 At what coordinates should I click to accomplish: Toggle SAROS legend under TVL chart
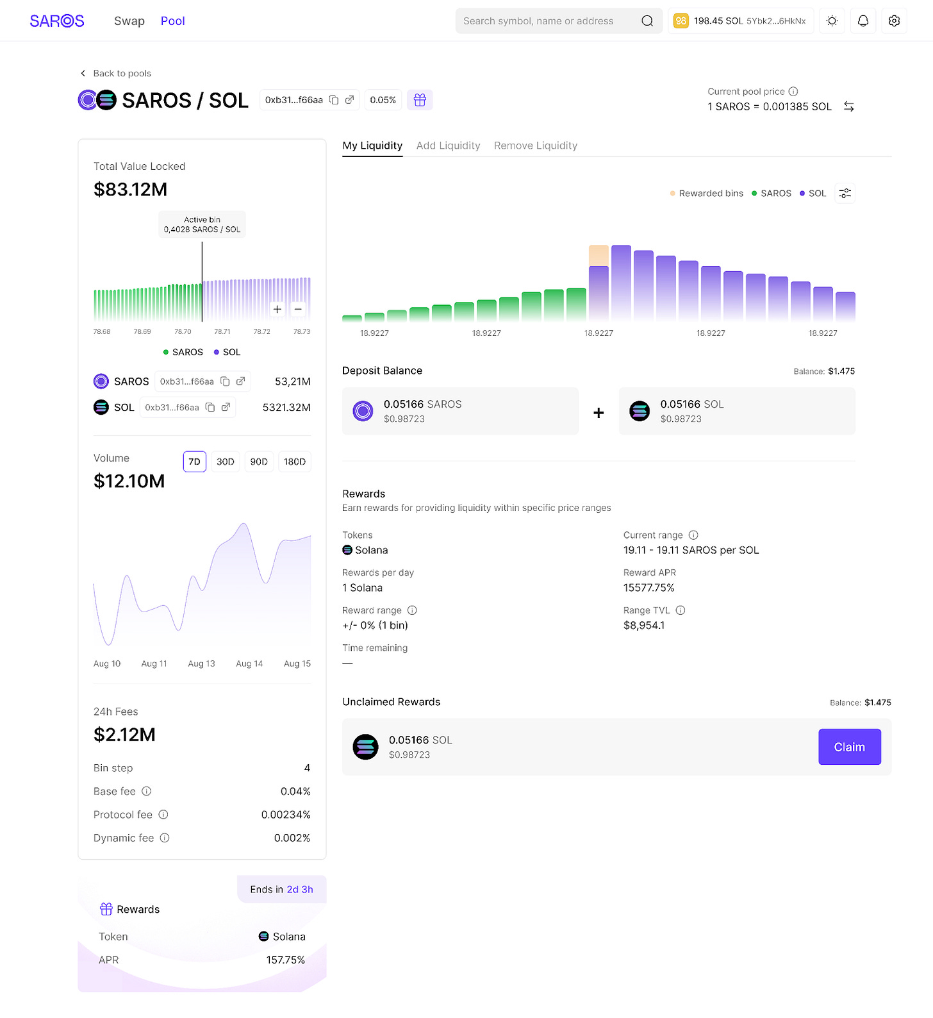click(x=183, y=352)
